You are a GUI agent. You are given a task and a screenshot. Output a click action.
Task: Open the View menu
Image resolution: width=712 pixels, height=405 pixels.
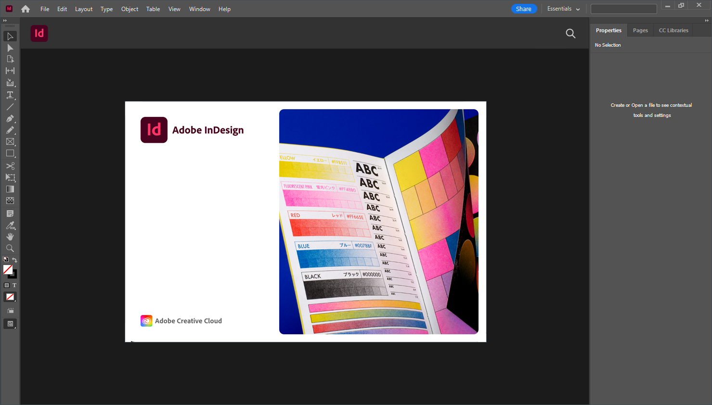(174, 9)
